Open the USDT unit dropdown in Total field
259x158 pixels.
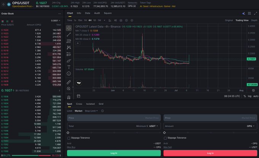(x=153, y=126)
